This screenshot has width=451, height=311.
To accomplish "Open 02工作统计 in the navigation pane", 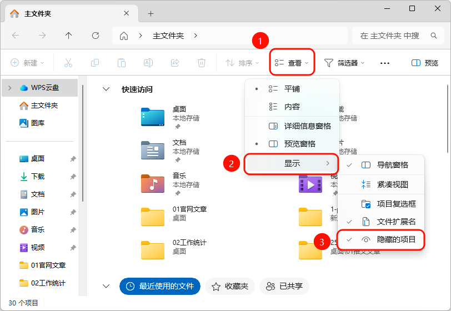I will tap(43, 283).
